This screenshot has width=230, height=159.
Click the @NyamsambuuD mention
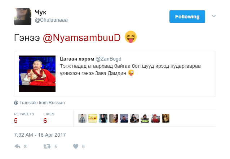pos(82,37)
